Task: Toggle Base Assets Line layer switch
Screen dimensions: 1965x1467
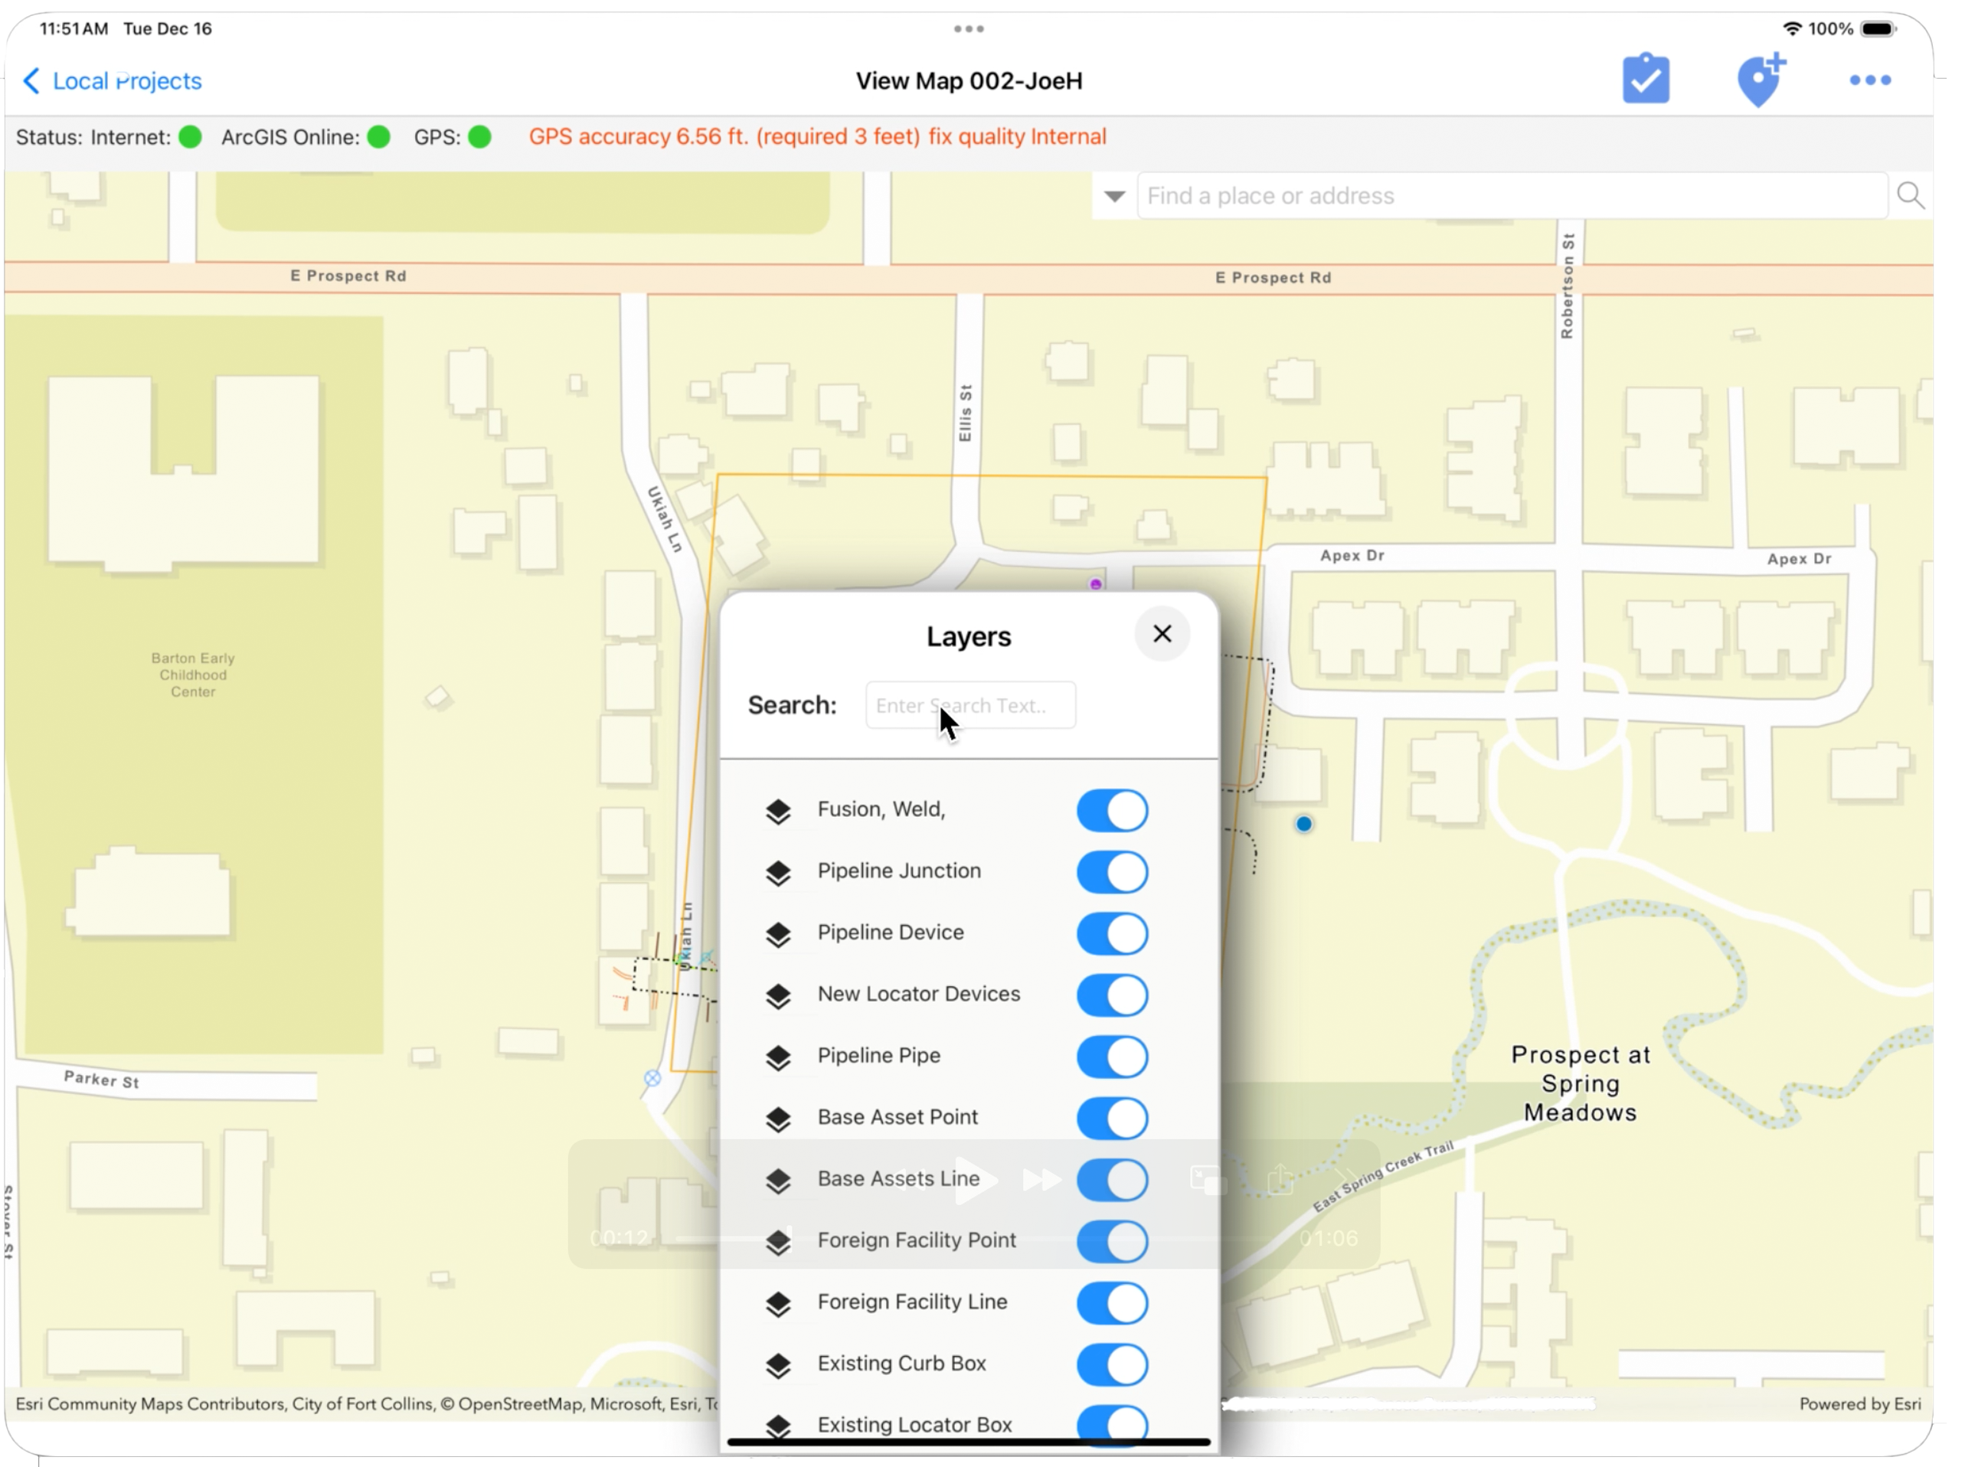Action: tap(1112, 1180)
